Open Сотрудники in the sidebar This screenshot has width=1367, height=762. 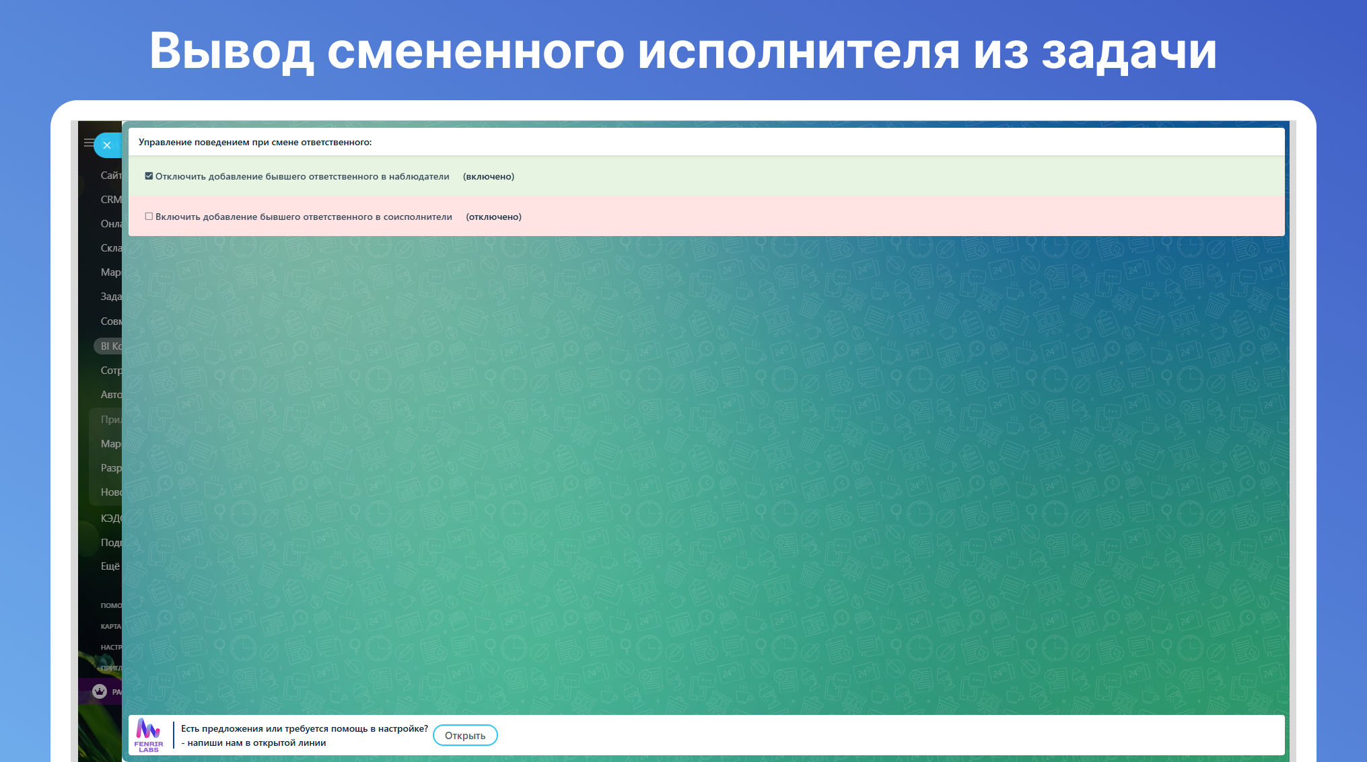(x=110, y=371)
